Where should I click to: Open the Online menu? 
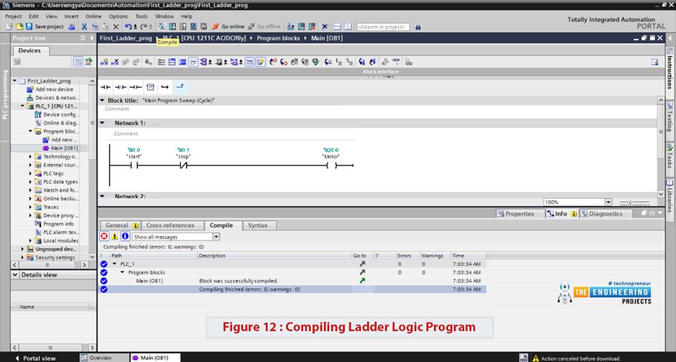click(x=94, y=17)
